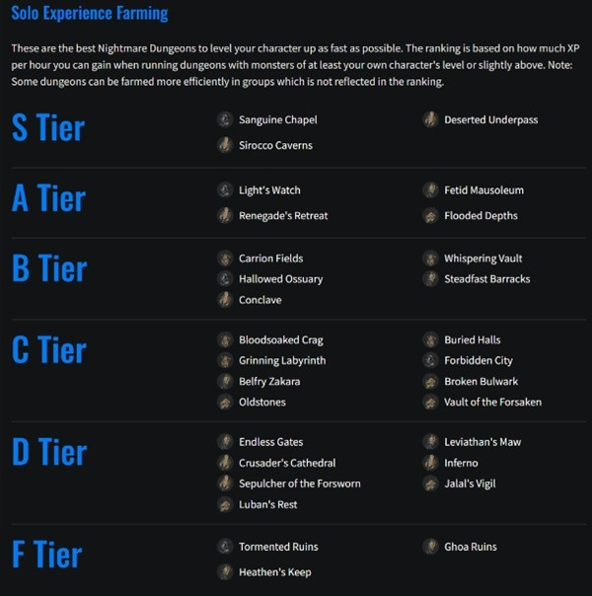This screenshot has width=592, height=596.
Task: Click the Inferno dungeon icon
Action: pos(430,463)
